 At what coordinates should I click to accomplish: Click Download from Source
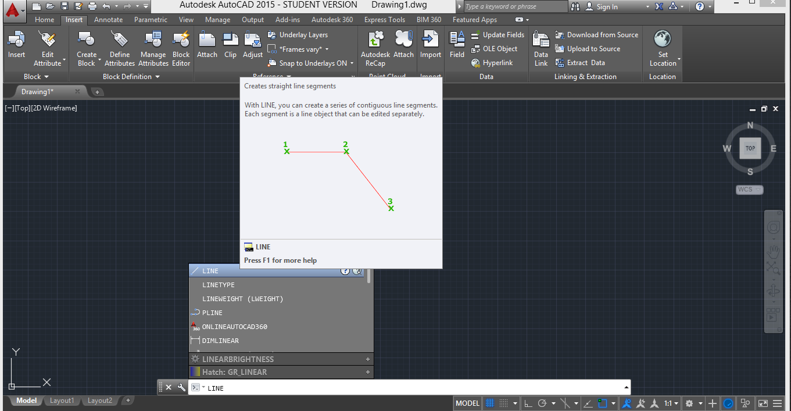pos(597,35)
